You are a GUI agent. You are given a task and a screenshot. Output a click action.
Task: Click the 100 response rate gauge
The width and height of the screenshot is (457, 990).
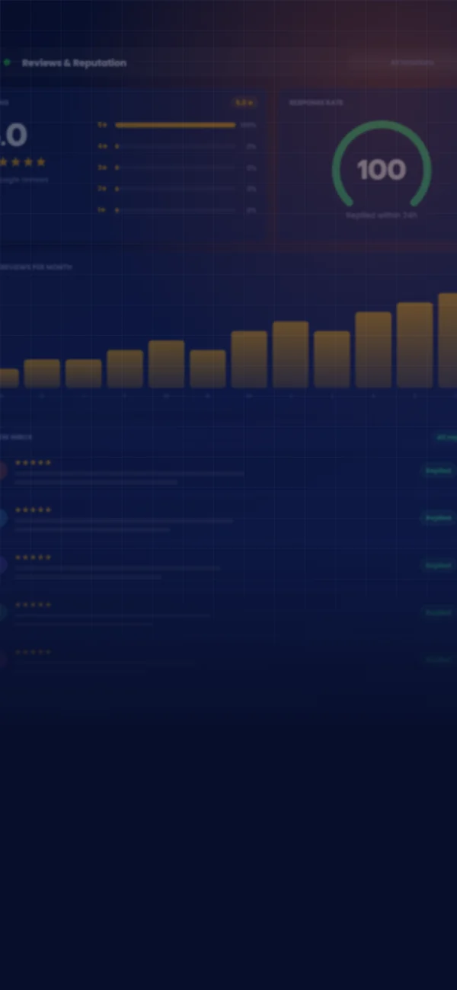point(382,165)
